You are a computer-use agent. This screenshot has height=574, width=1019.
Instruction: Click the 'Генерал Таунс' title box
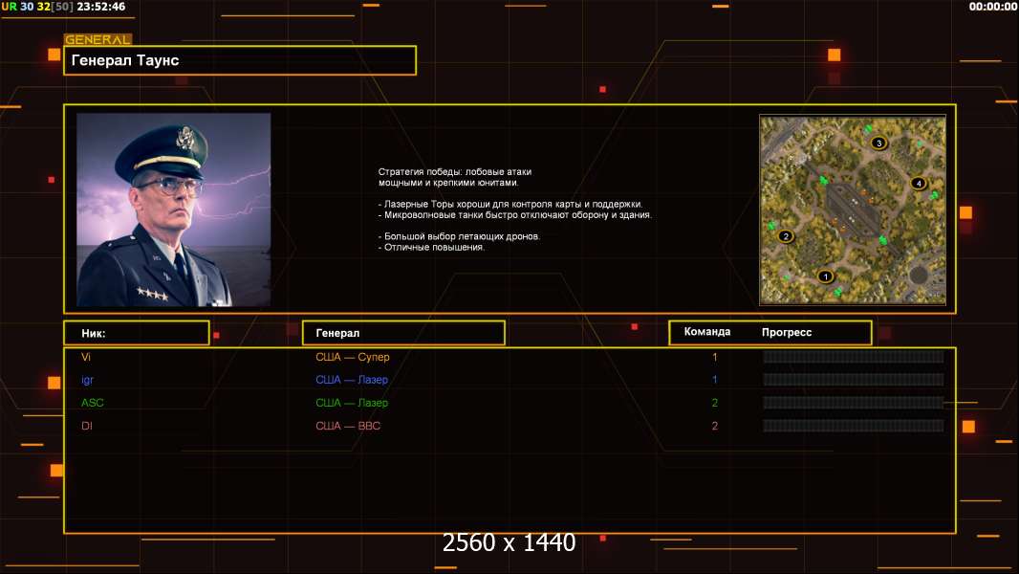coord(240,60)
